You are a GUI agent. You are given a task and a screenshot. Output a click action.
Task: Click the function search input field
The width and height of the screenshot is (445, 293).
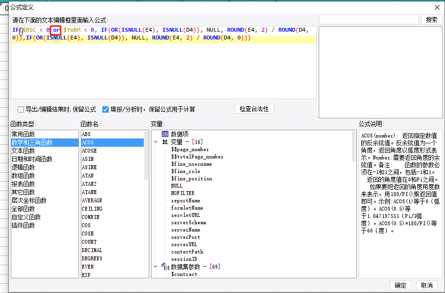368,20
